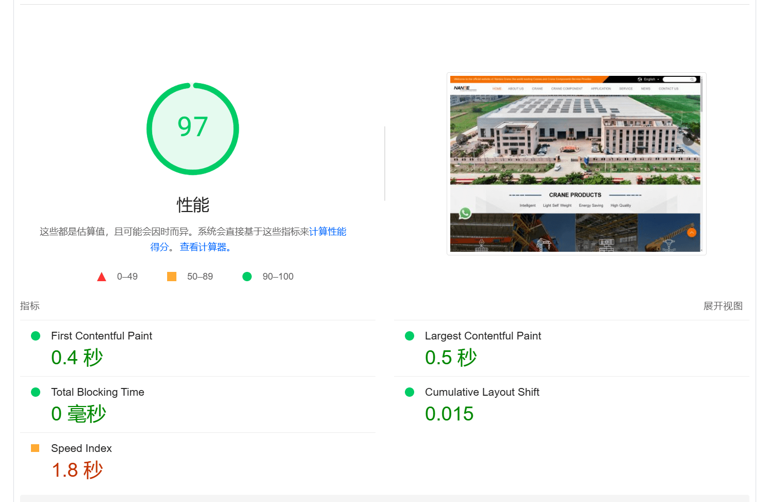Select the First Contentful Paint metric label
The height and width of the screenshot is (502, 768).
coord(102,336)
